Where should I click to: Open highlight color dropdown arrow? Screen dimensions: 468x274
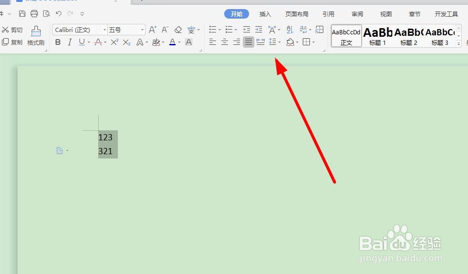pos(163,42)
